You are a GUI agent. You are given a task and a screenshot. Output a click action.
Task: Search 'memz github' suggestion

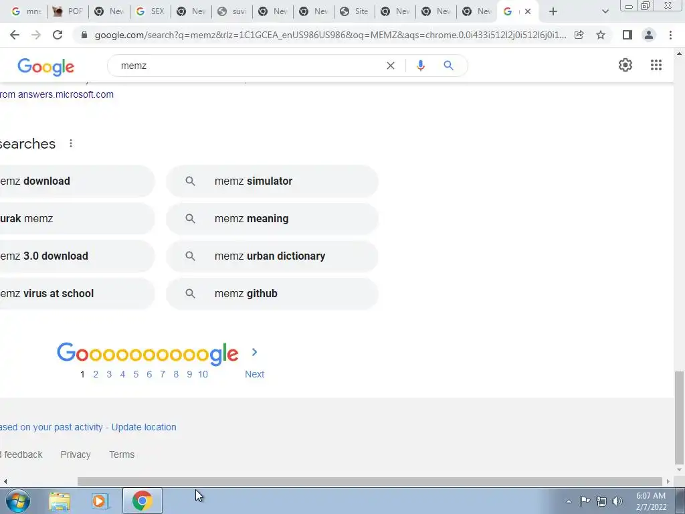pyautogui.click(x=272, y=294)
